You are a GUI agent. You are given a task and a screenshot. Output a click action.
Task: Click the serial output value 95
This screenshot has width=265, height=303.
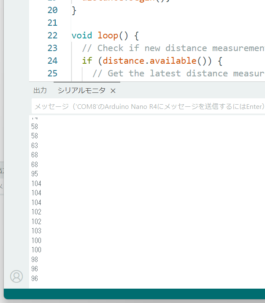(35, 174)
